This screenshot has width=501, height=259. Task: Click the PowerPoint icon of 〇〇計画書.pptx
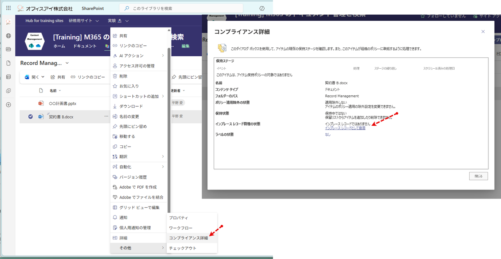pyautogui.click(x=41, y=103)
